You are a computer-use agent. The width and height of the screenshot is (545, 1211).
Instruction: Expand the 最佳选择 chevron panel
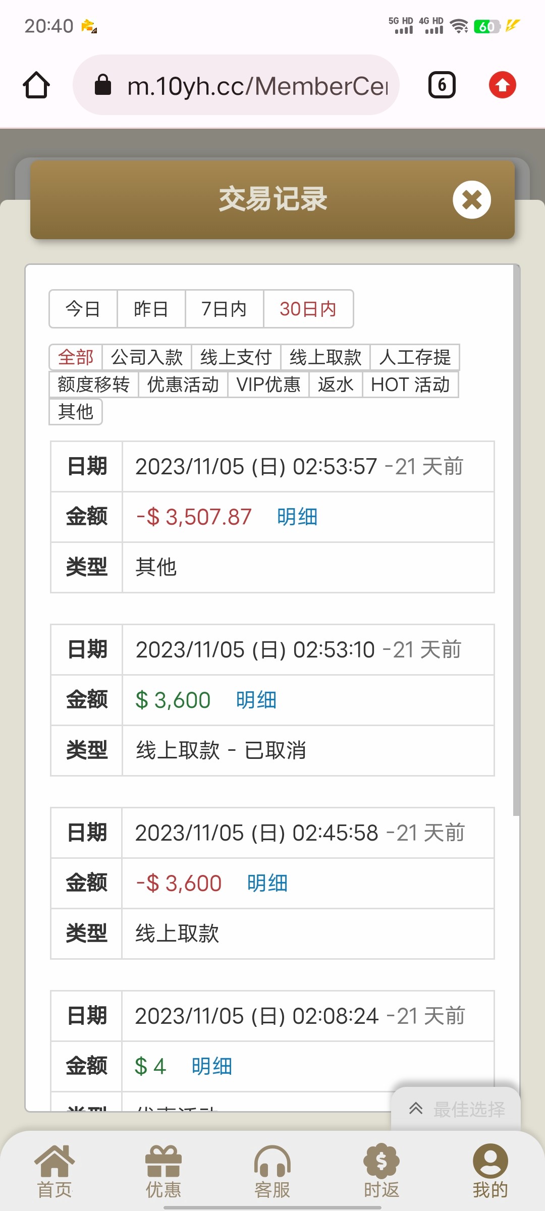point(416,1109)
